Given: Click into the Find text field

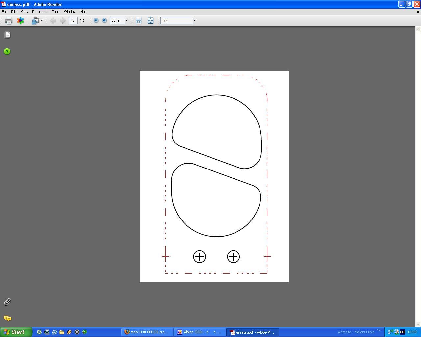Looking at the screenshot, I should point(176,21).
